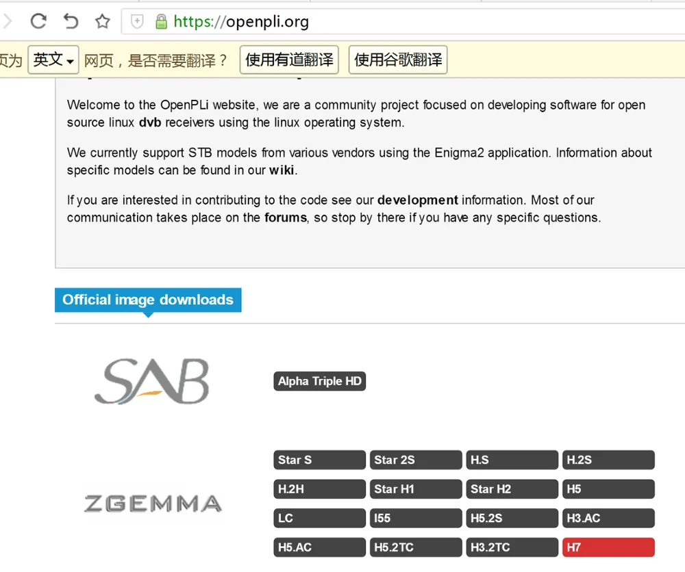The height and width of the screenshot is (572, 685).
Task: Click the address bar showing openpli.org
Action: (411, 22)
